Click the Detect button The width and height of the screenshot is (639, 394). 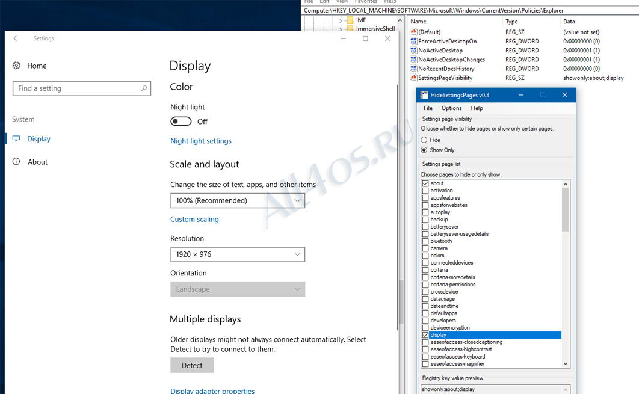[192, 366]
